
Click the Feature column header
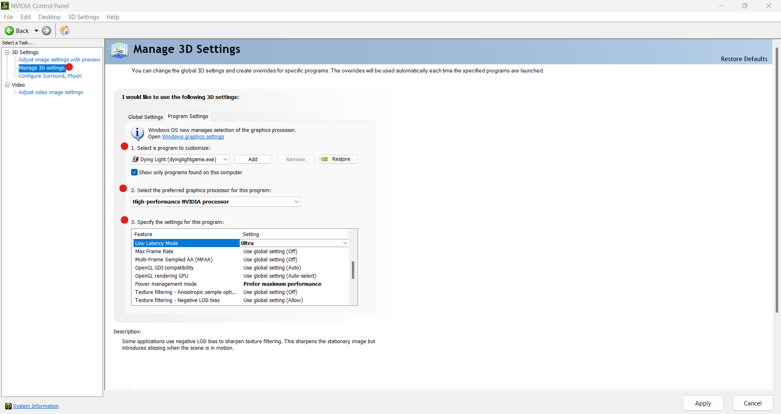click(186, 234)
